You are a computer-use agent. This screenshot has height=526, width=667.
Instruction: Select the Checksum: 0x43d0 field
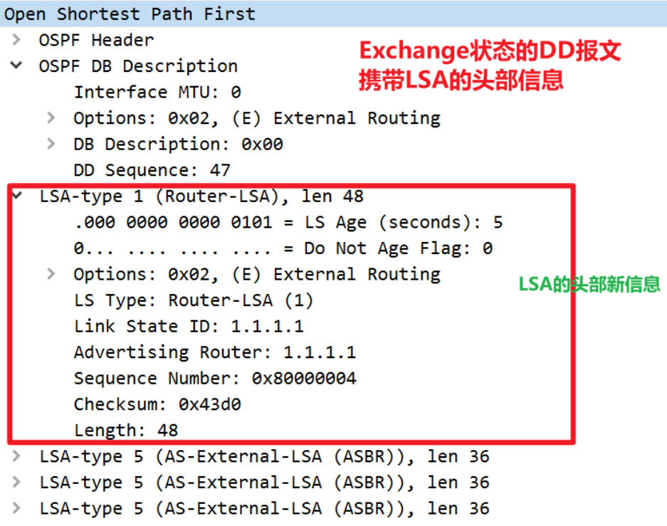[x=157, y=404]
